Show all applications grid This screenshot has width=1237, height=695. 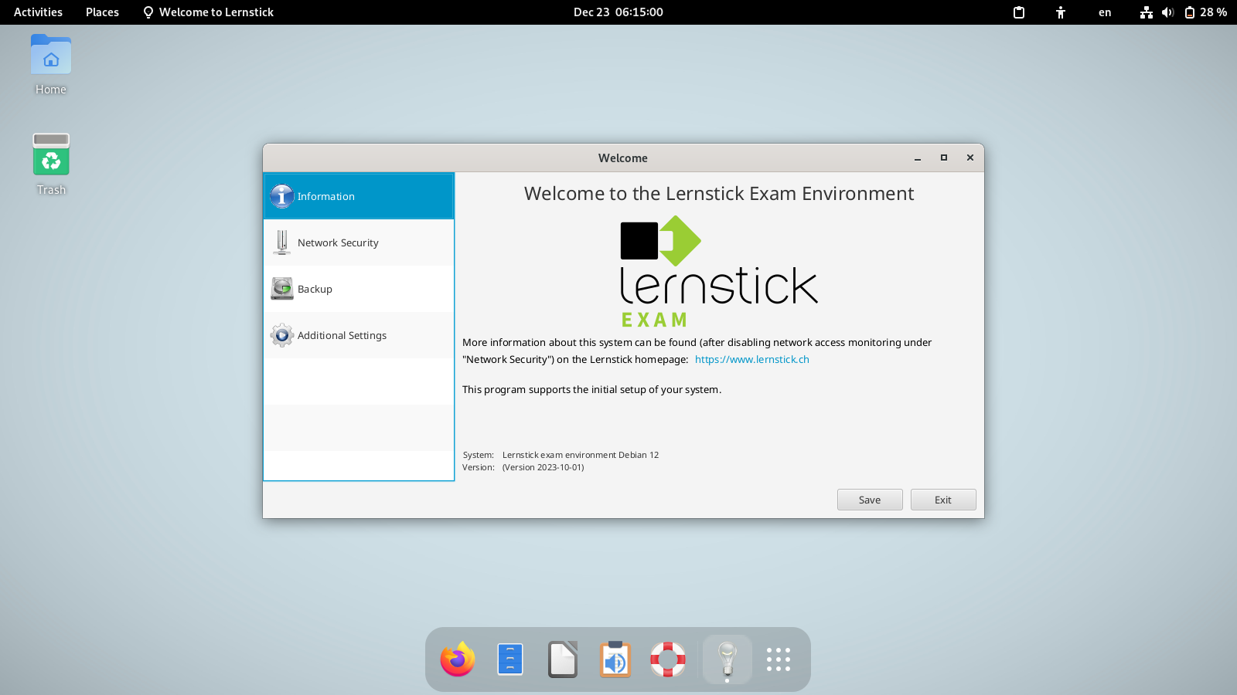click(x=779, y=659)
